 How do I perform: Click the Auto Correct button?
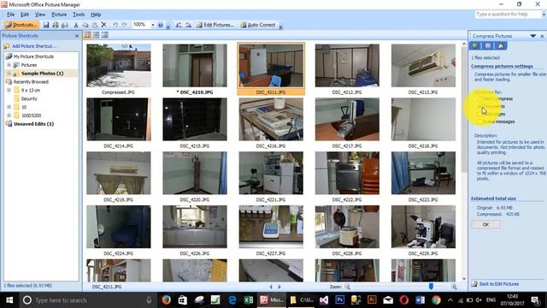point(258,25)
